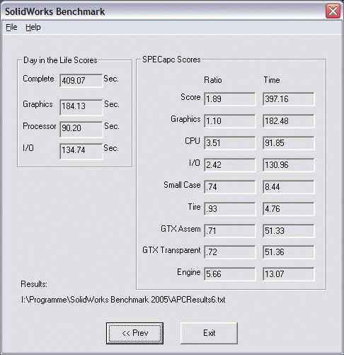Viewport: 344px width, 355px height.
Task: Click the Engine time field 13.07
Action: coord(289,274)
